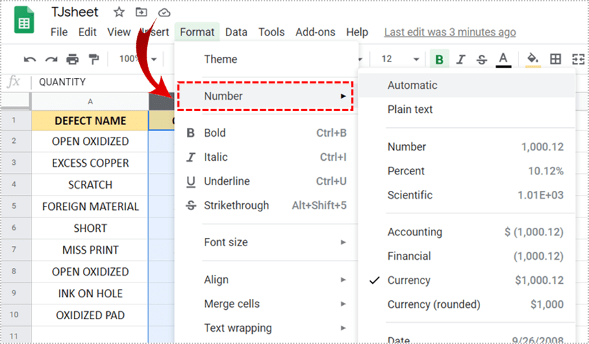Click the redo arrow icon
589x344 pixels.
pyautogui.click(x=51, y=59)
